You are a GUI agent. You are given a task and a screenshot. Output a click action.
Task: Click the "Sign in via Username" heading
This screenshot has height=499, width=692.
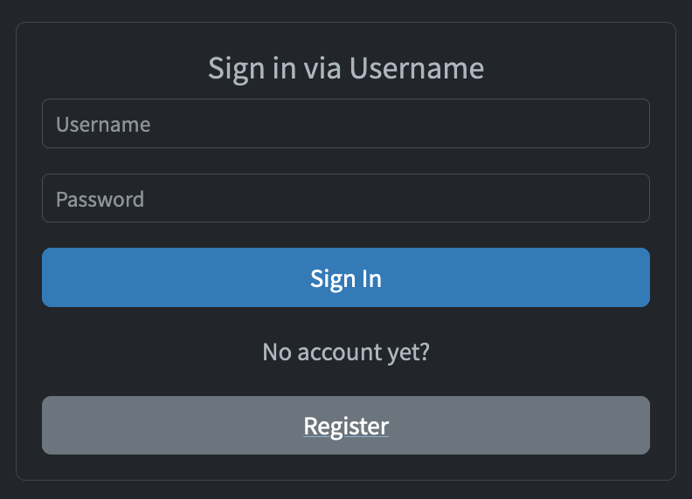tap(346, 69)
